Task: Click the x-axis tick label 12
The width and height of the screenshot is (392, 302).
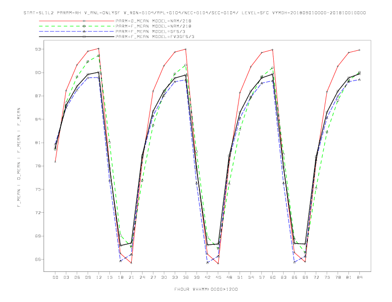Action: click(99, 277)
